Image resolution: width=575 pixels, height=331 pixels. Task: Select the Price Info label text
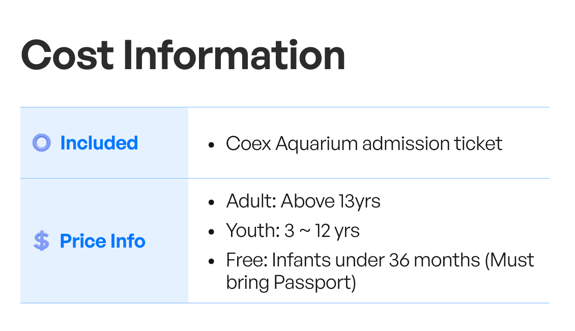pos(102,241)
